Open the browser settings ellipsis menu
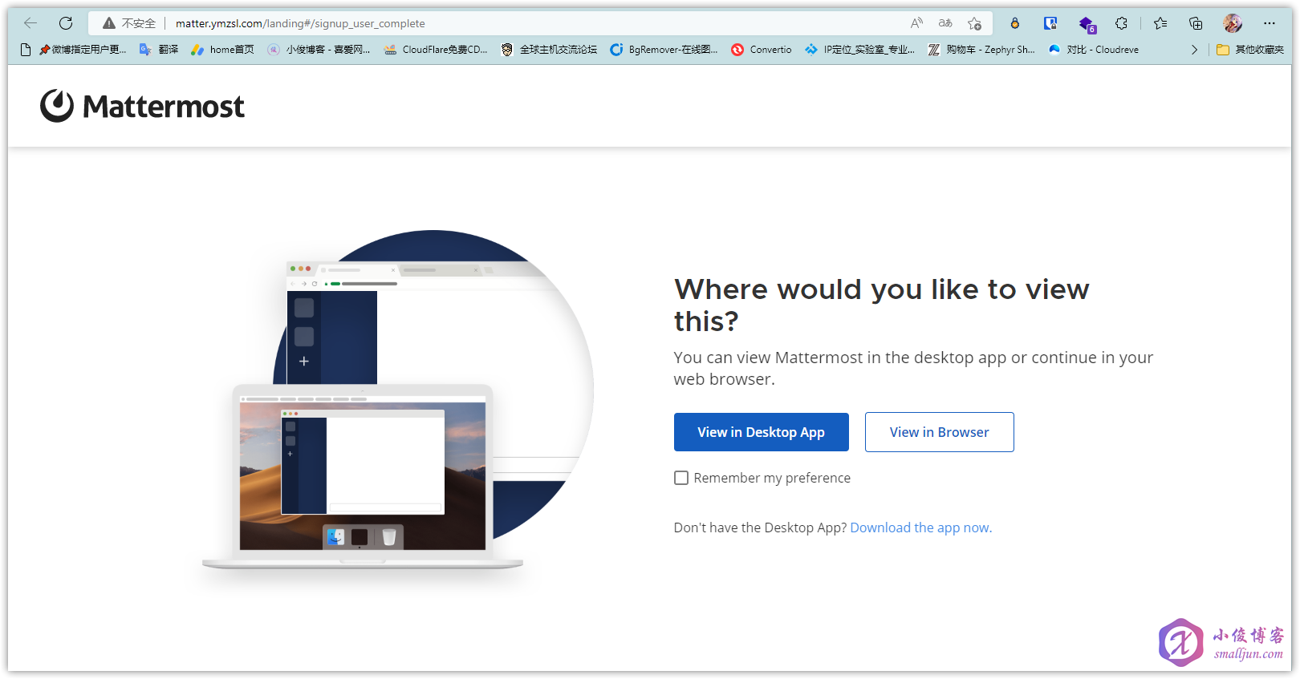 1270,23
